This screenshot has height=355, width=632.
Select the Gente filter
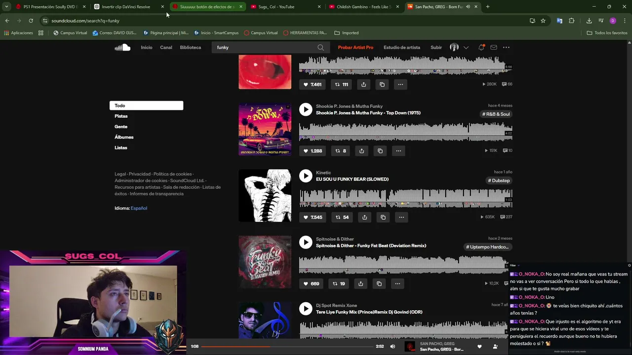pyautogui.click(x=121, y=127)
